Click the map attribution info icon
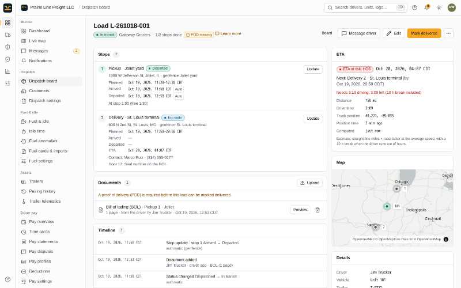This screenshot has width=461, height=288. tap(446, 239)
